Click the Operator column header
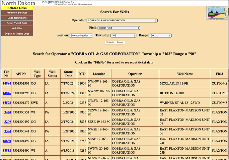Image resolution: width=229 pixels, height=160 pixels. pyautogui.click(x=135, y=74)
